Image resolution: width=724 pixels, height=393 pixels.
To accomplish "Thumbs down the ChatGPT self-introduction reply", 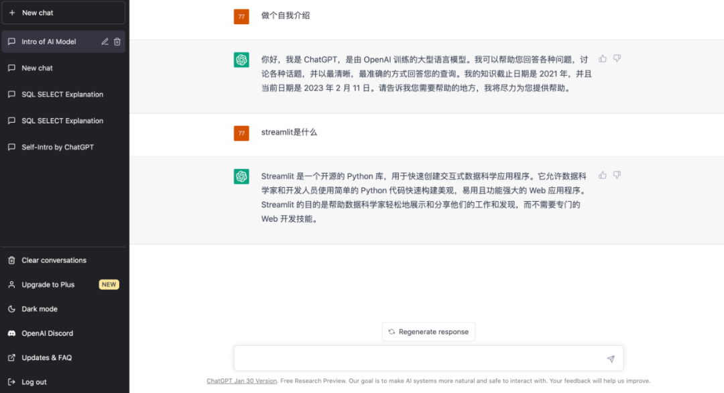I will (x=617, y=58).
